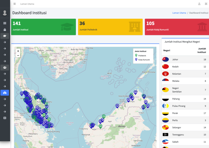Click Laman Utama in the top navbar
Screen dimensions: 209x148
pyautogui.click(x=27, y=4)
